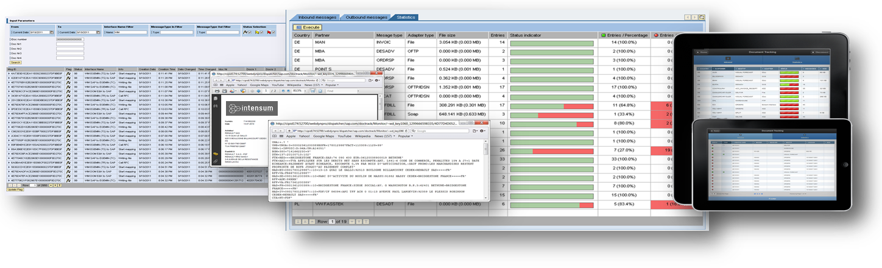Expand the first message row 4A73E9D1...

9,74
